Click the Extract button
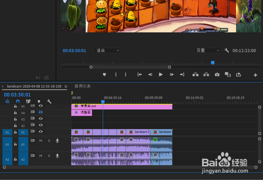Image resolution: width=263 pixels, height=180 pixels. (x=206, y=74)
